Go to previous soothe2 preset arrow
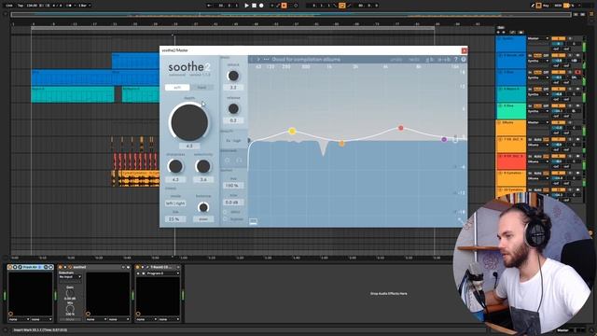 click(252, 60)
